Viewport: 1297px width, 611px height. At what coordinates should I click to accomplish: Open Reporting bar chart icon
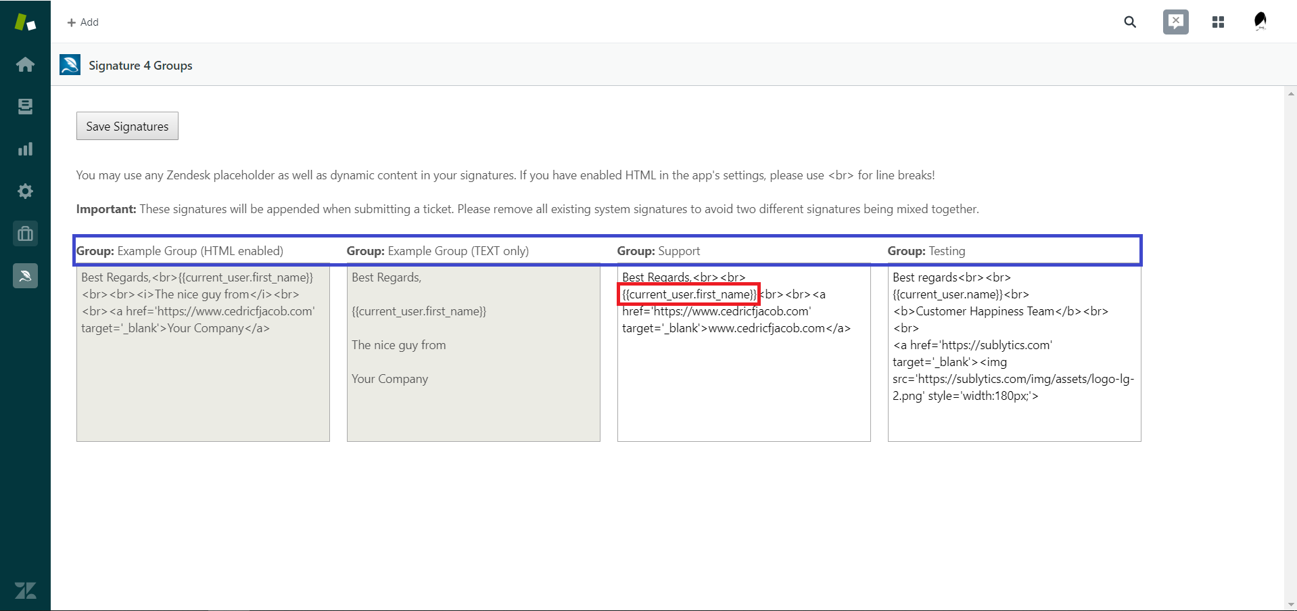click(x=25, y=149)
